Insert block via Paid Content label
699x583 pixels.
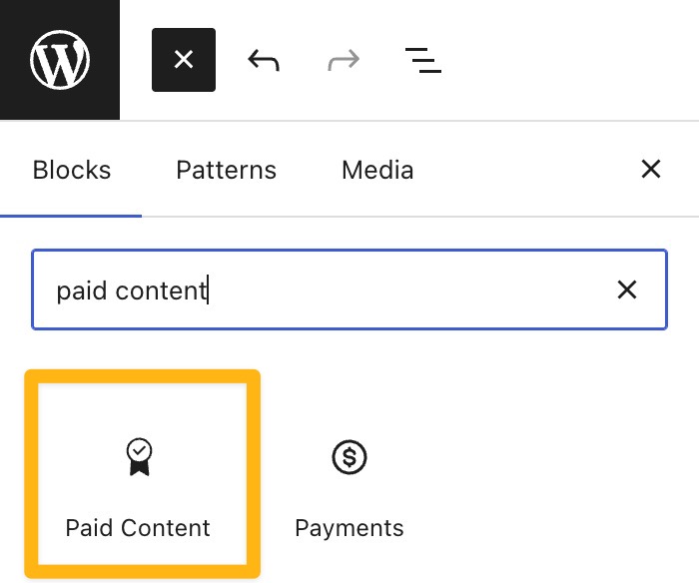coord(138,527)
